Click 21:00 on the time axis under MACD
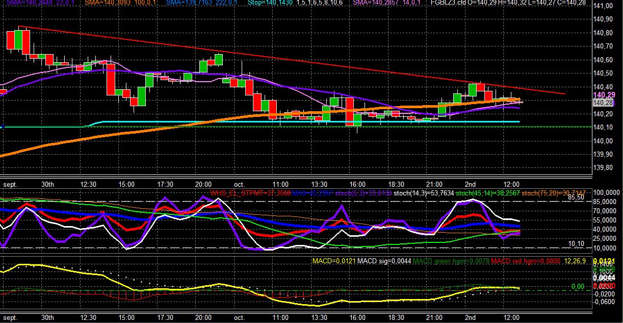The height and width of the screenshot is (323, 623). (x=434, y=318)
